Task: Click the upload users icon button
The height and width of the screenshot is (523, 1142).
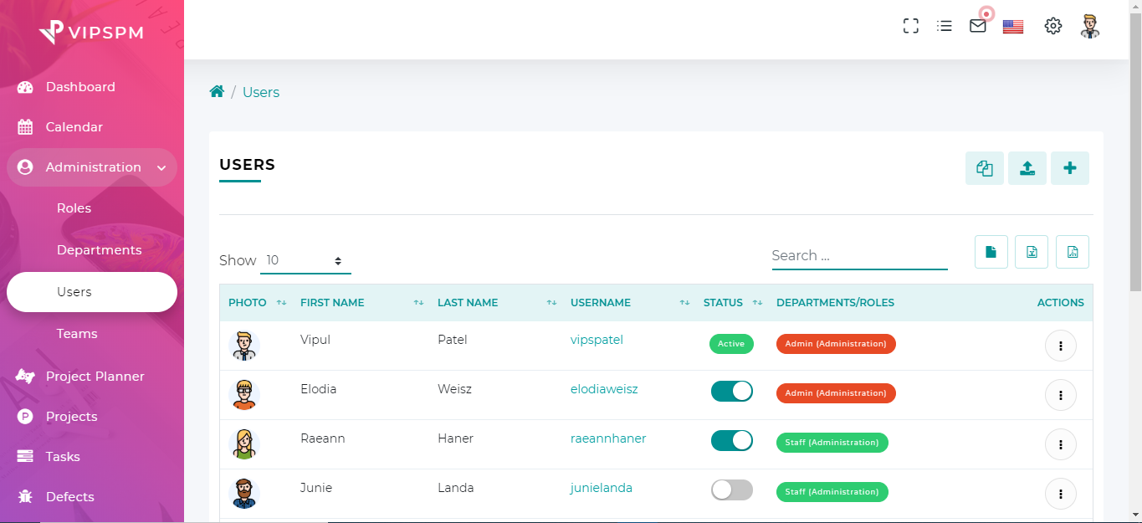Action: point(1027,168)
